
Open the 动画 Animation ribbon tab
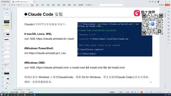(x=53, y=5)
